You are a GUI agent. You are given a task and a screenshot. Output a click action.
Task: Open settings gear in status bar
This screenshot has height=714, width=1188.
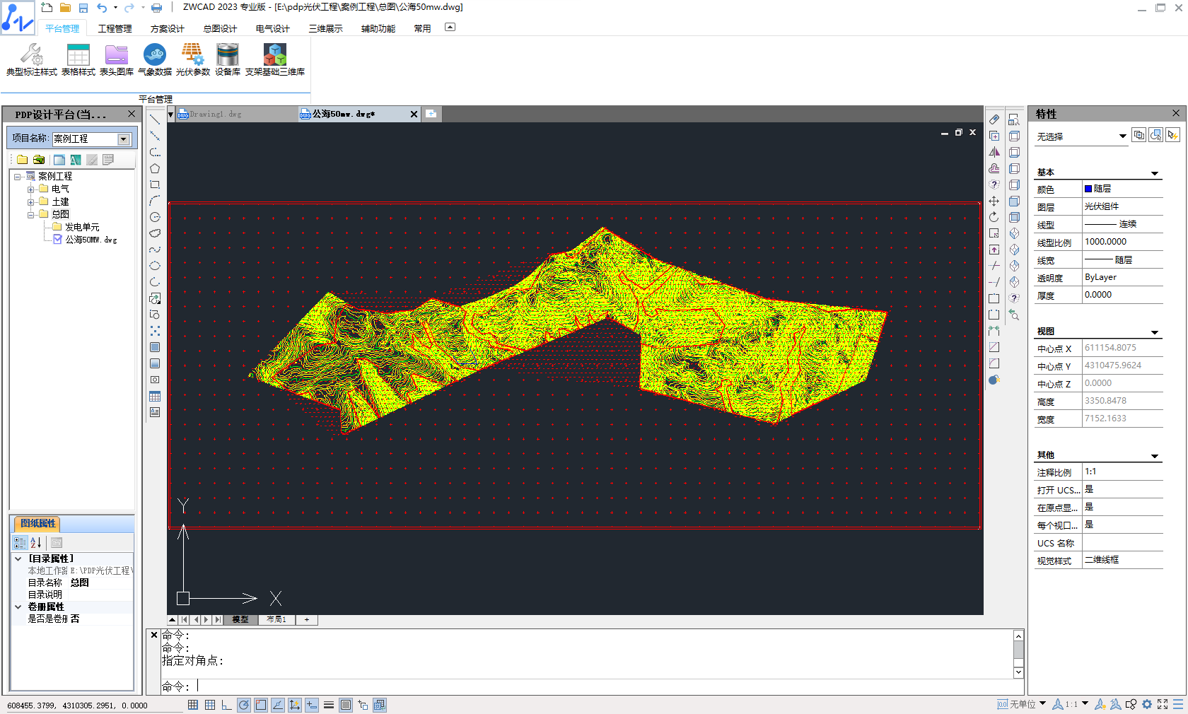coord(1147,704)
